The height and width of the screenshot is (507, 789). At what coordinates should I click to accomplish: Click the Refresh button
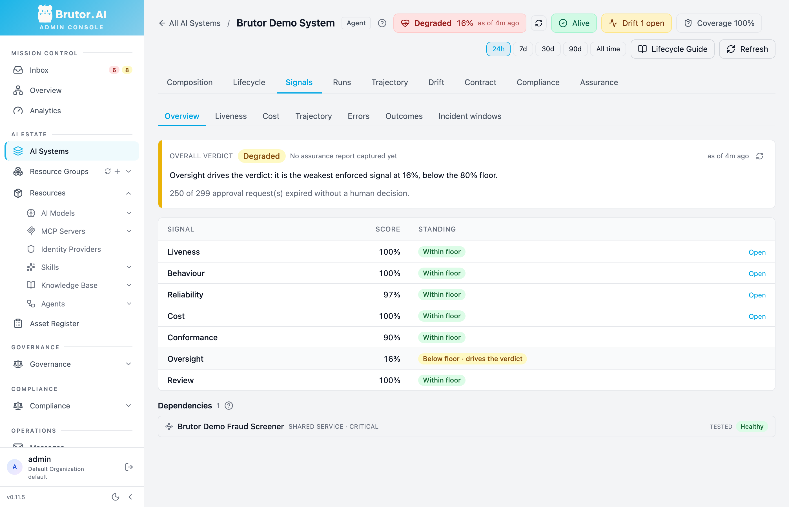pos(747,49)
